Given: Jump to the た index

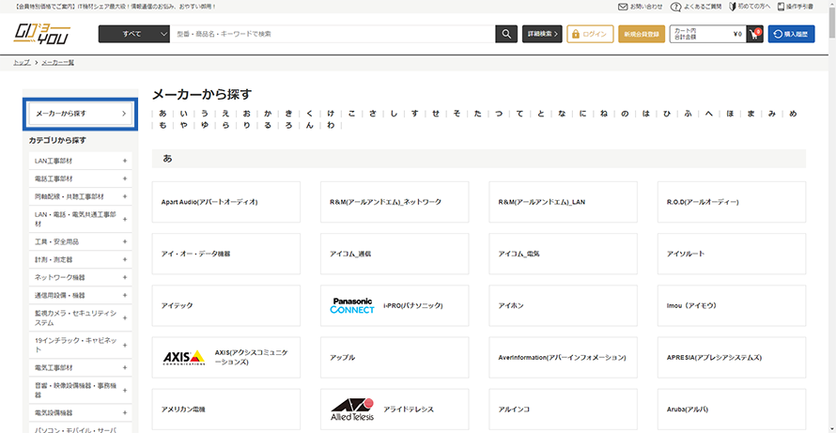Looking at the screenshot, I should 478,114.
